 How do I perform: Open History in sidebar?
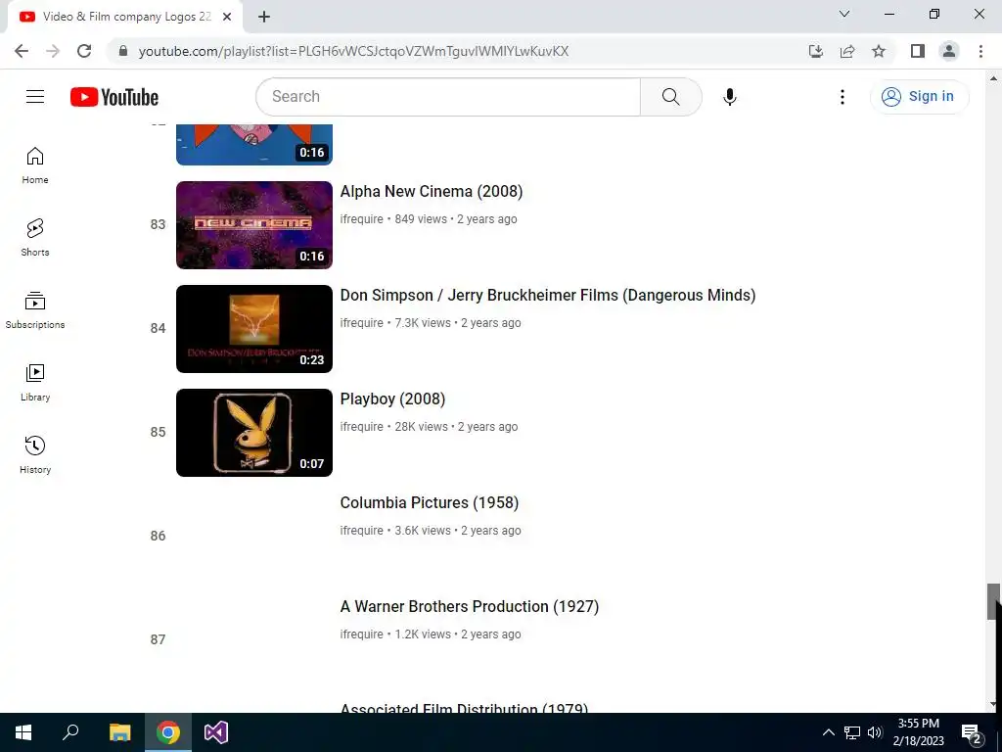pos(35,454)
